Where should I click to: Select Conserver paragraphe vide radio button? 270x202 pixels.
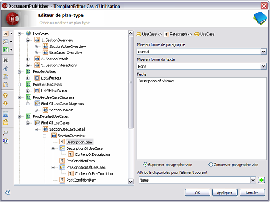tap(211, 165)
